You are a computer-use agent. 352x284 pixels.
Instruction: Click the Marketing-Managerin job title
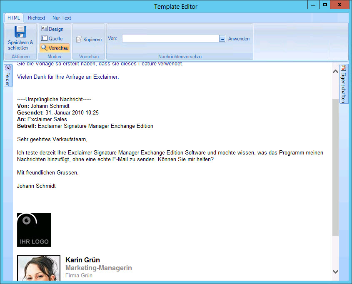pyautogui.click(x=99, y=268)
